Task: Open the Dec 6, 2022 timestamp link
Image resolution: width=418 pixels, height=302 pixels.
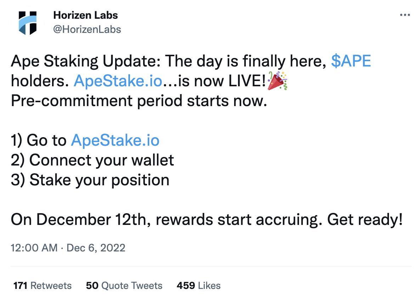Action: [x=95, y=248]
